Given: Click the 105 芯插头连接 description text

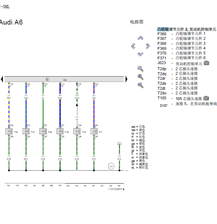Looking at the screenshot, I should (x=189, y=99).
